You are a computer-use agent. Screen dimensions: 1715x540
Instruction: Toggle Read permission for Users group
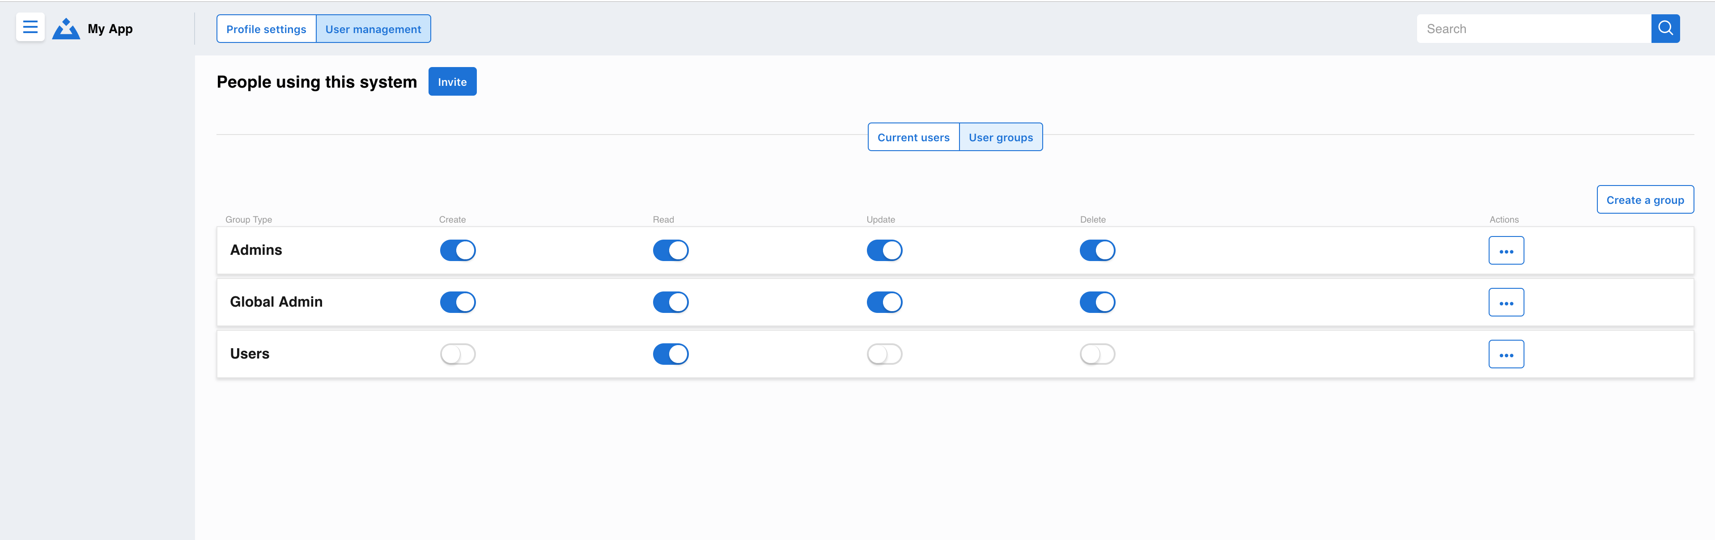coord(671,354)
